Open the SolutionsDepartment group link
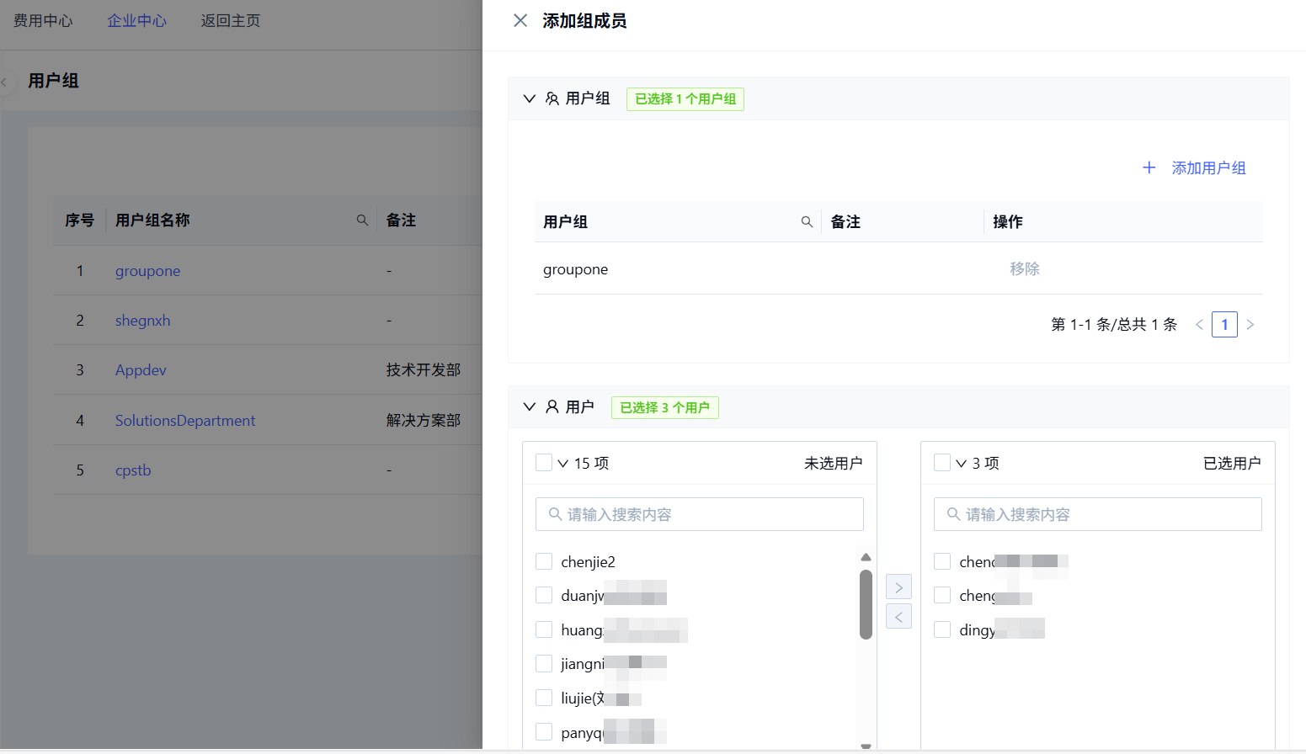1306x754 pixels. 185,421
